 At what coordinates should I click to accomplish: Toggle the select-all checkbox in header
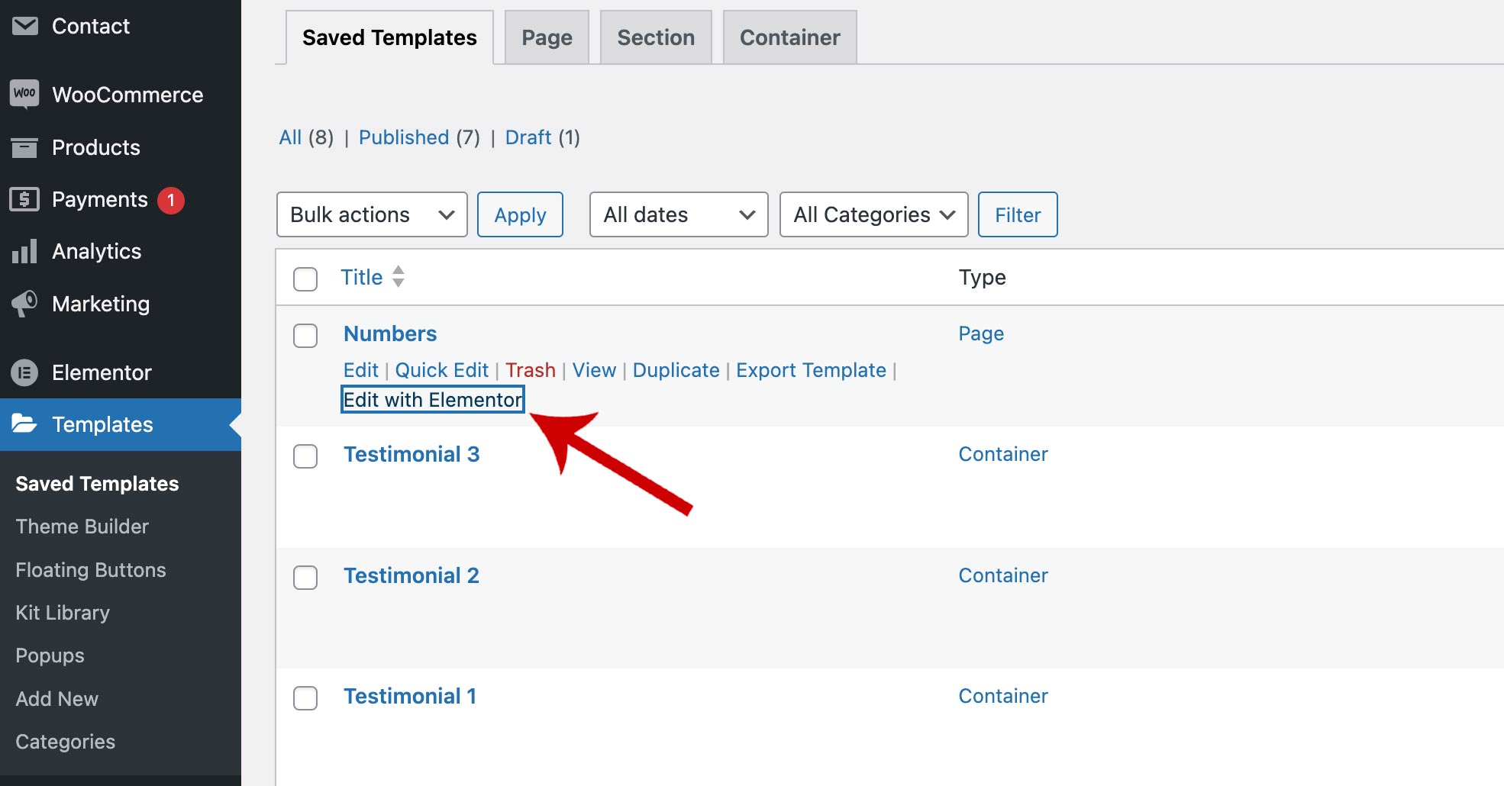coord(305,279)
